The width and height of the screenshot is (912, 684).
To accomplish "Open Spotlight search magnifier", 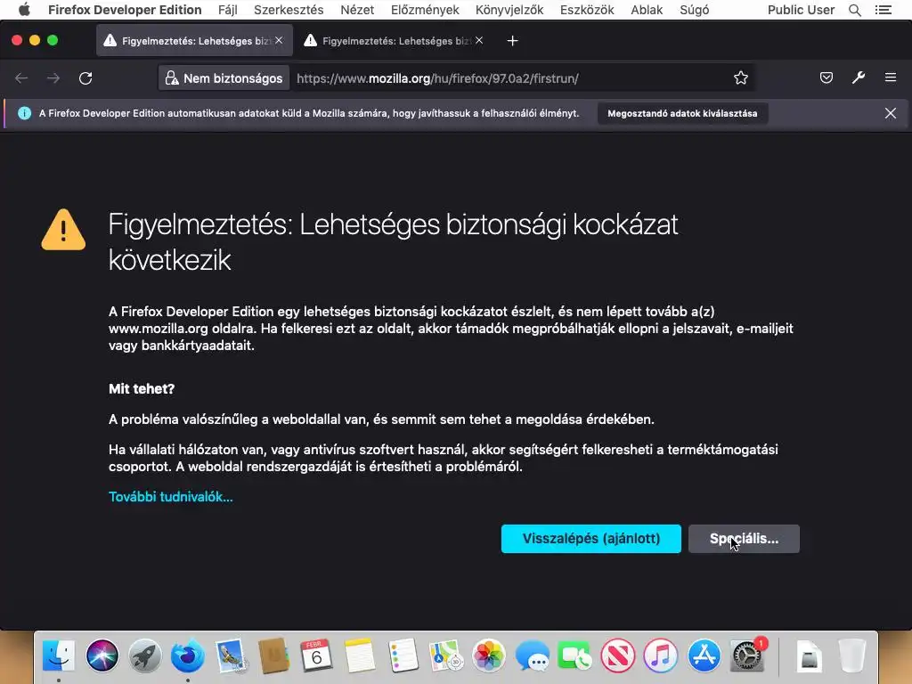I will tap(854, 10).
